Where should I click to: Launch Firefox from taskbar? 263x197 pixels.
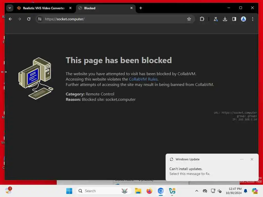pos(149,191)
